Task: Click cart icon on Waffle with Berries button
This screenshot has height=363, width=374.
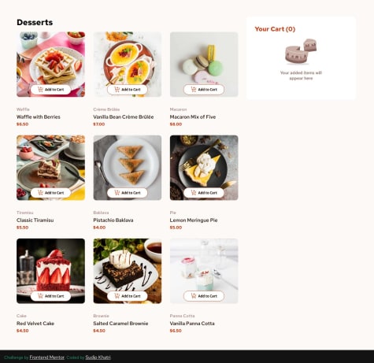Action: 40,90
